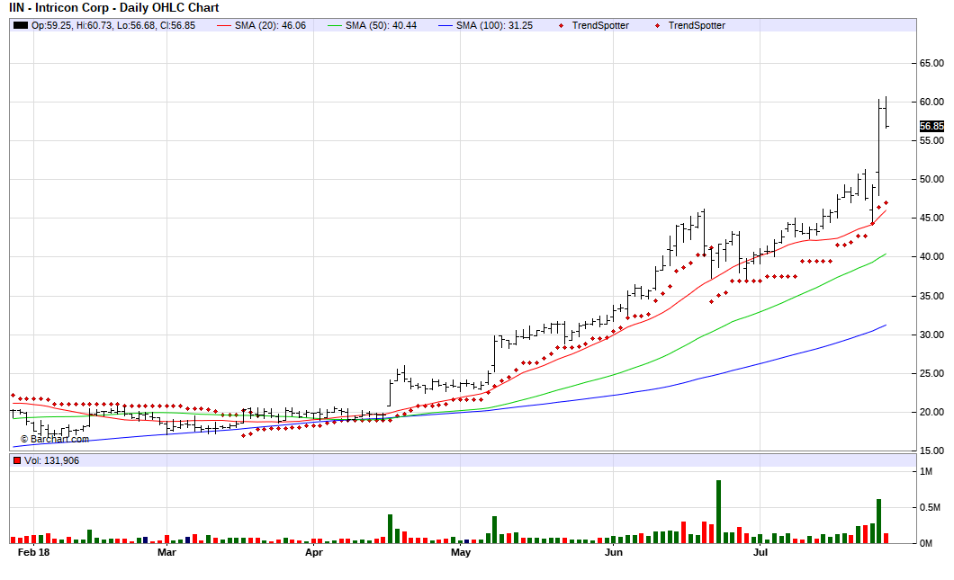
Task: Click the 'Jul' date axis label
Action: 760,552
